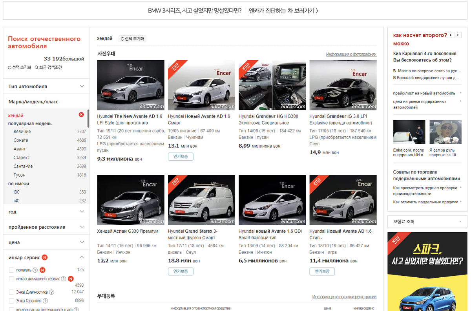Screen dimensions: 471x311
Task: Select the Старекс model filter
Action: click(21, 157)
